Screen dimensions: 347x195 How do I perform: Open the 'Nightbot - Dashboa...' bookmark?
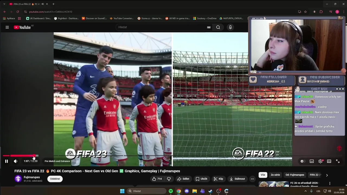pyautogui.click(x=66, y=18)
